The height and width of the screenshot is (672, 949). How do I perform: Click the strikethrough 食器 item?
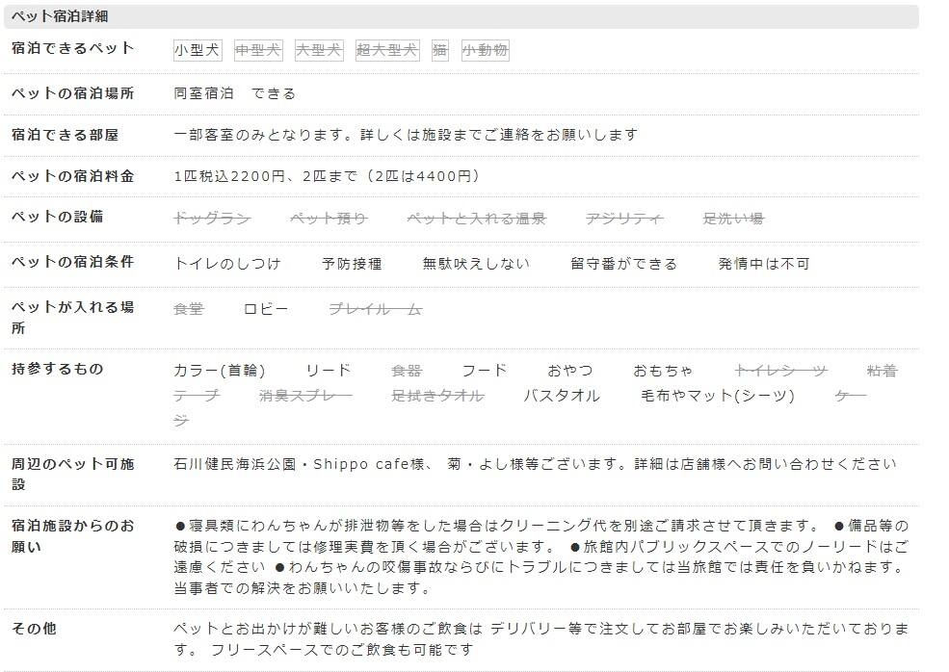tap(407, 370)
